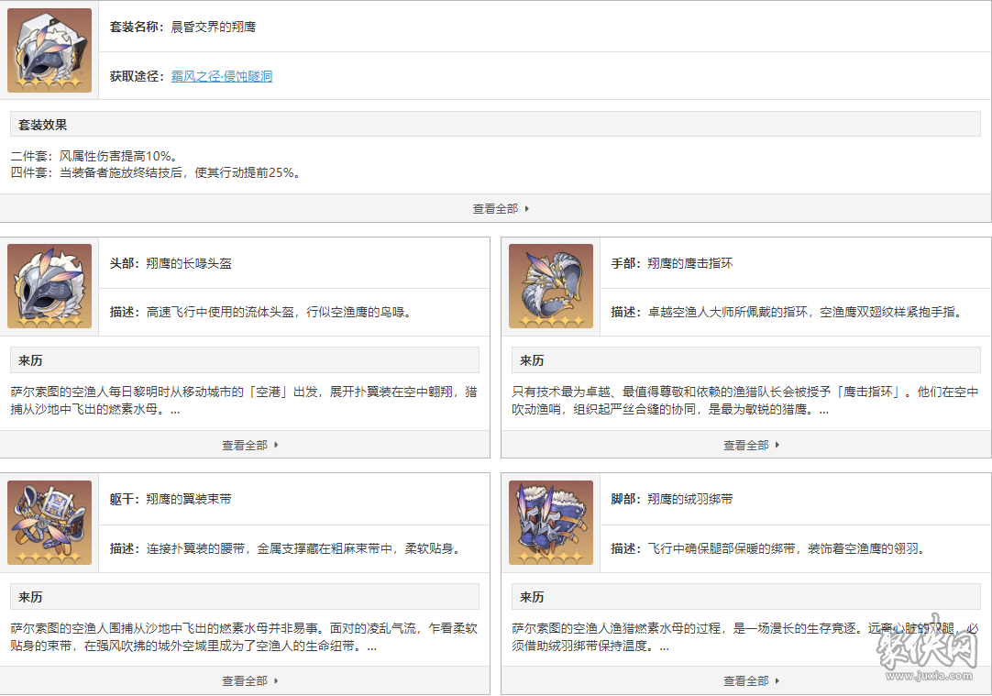
Task: Click the 来历 header in the 躯干 card
Action: tap(245, 597)
